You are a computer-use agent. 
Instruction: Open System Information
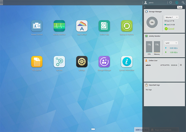pyautogui.click(x=127, y=62)
